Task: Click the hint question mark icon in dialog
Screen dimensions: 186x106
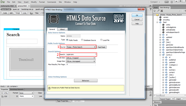Action: coord(50,88)
